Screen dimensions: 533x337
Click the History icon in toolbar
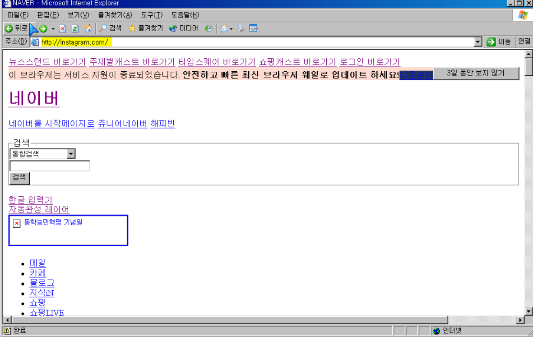tap(209, 28)
